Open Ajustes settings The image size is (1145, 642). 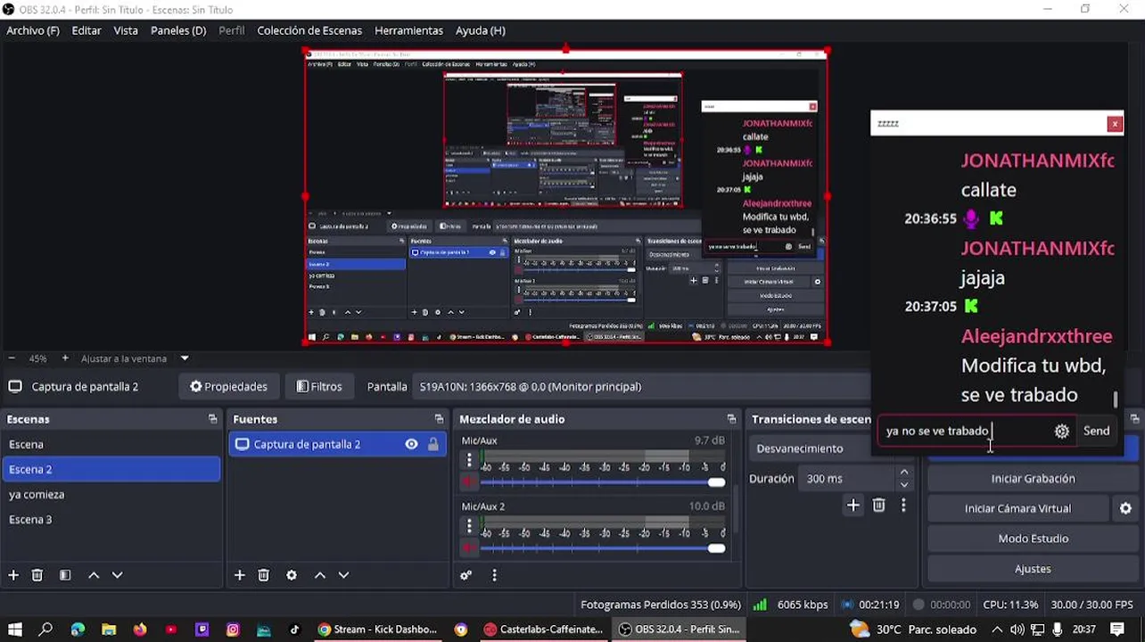coord(1033,569)
